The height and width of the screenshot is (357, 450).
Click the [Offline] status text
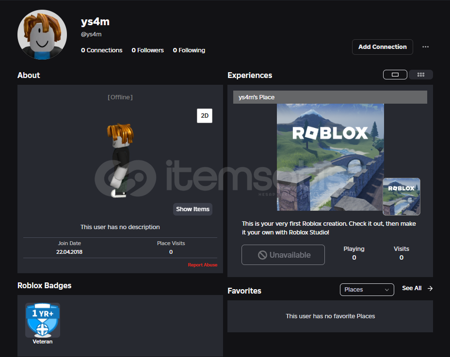click(x=120, y=97)
